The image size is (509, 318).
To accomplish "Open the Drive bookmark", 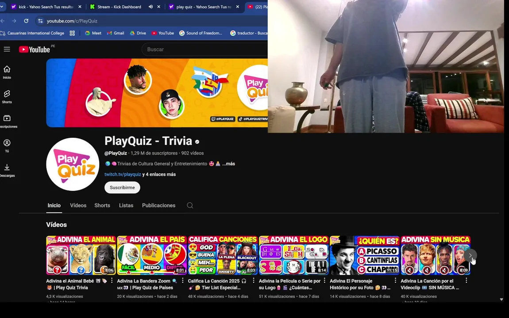I will tap(138, 33).
